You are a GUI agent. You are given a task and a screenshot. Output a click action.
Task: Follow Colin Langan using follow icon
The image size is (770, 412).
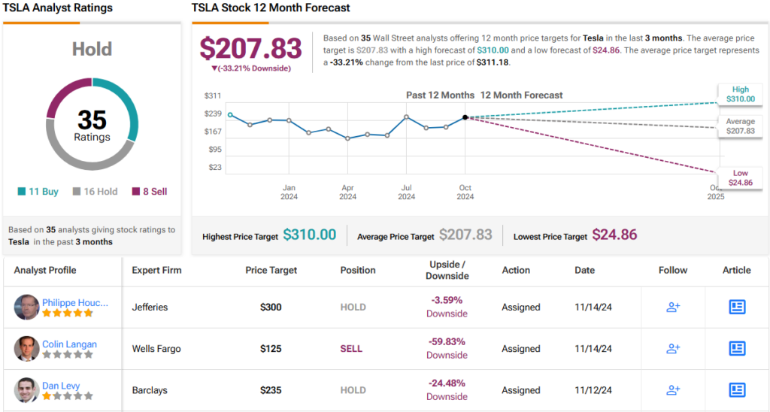pos(673,348)
